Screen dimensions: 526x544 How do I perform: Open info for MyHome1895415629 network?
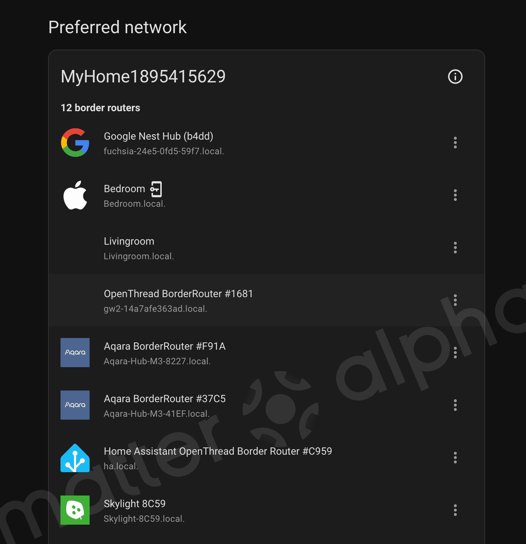click(455, 77)
